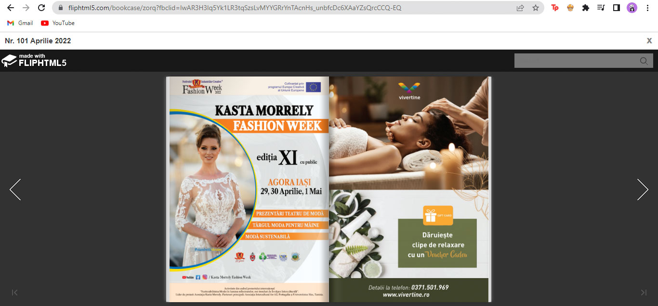Reload the current page
Image resolution: width=658 pixels, height=306 pixels.
[x=41, y=8]
